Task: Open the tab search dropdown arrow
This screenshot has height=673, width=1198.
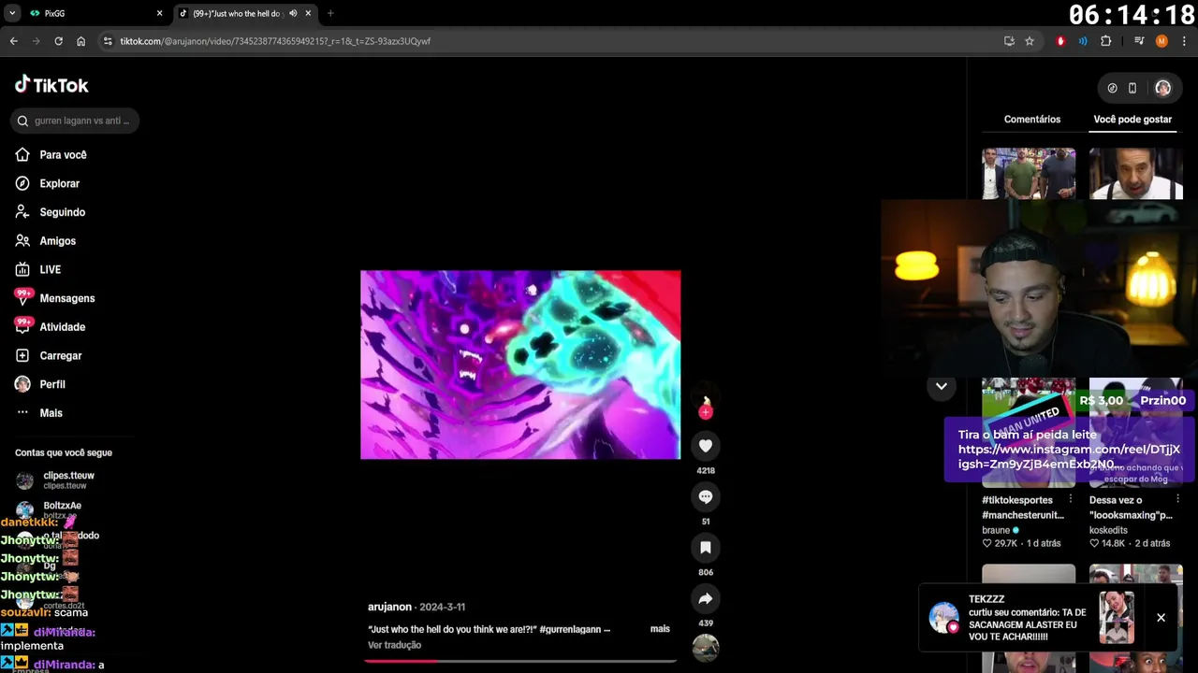Action: tap(12, 13)
